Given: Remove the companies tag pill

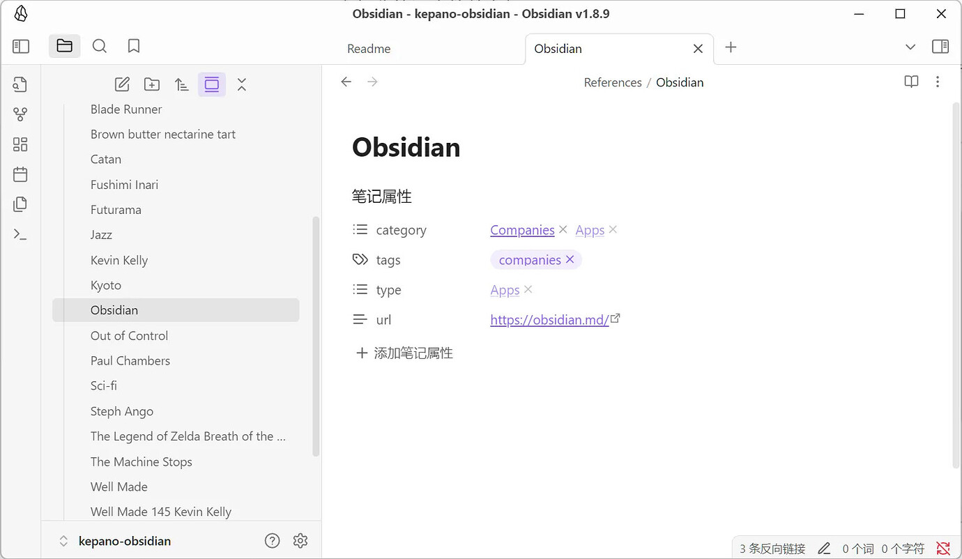Looking at the screenshot, I should (x=570, y=259).
